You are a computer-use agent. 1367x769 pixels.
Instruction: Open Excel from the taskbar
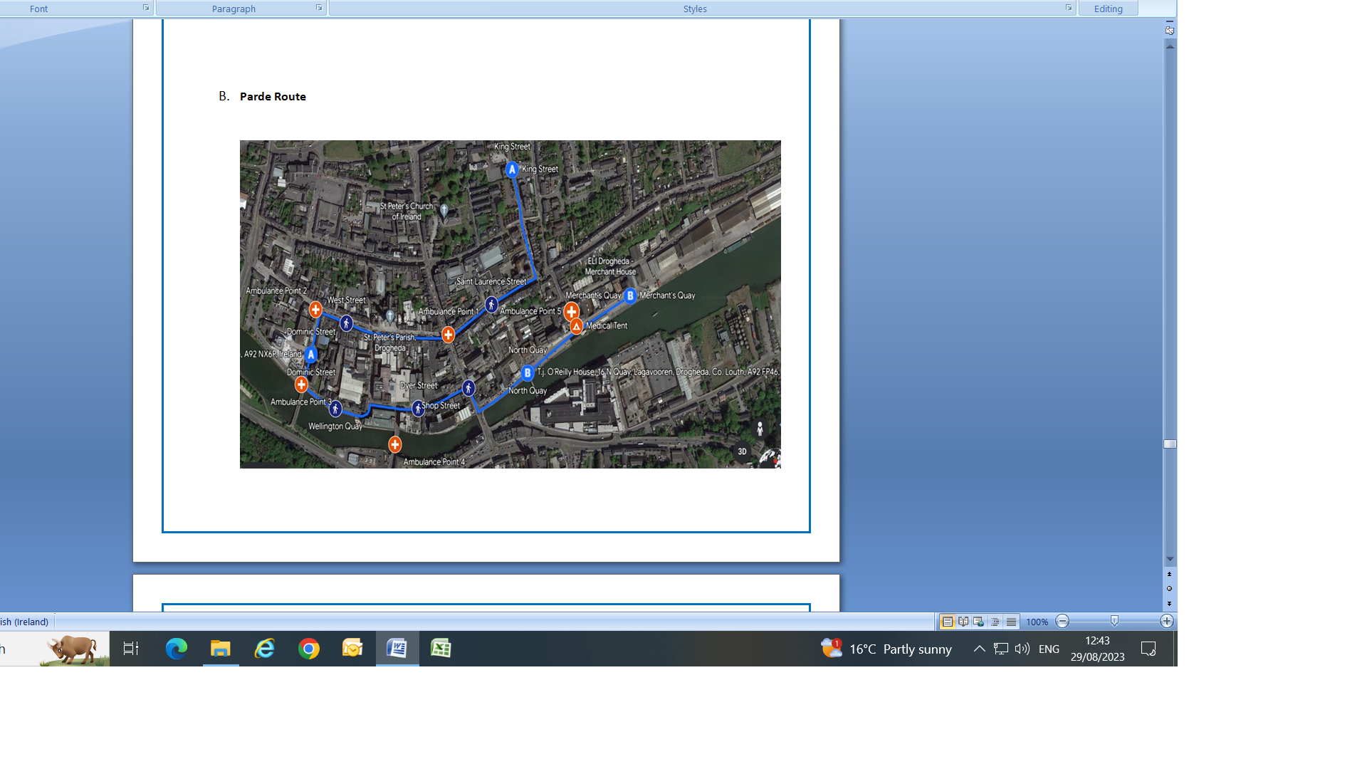(x=441, y=649)
